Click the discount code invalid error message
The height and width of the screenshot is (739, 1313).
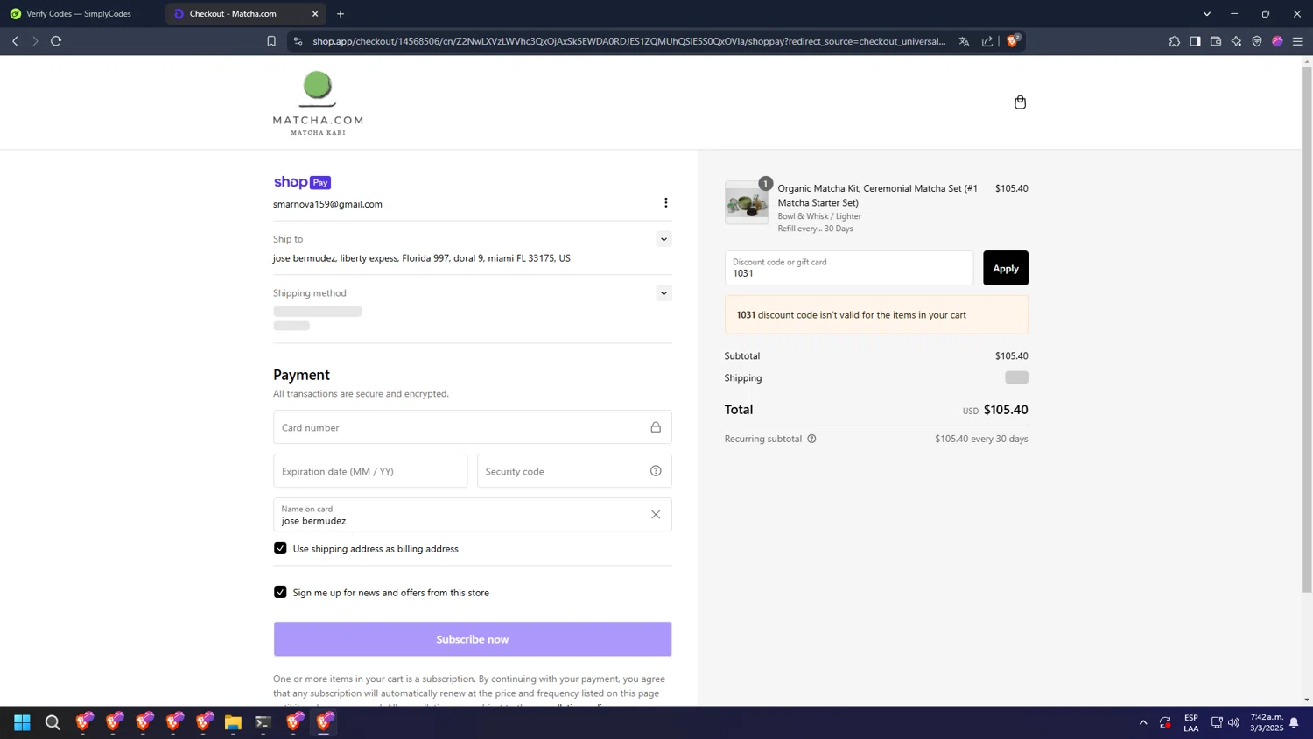[x=876, y=315]
